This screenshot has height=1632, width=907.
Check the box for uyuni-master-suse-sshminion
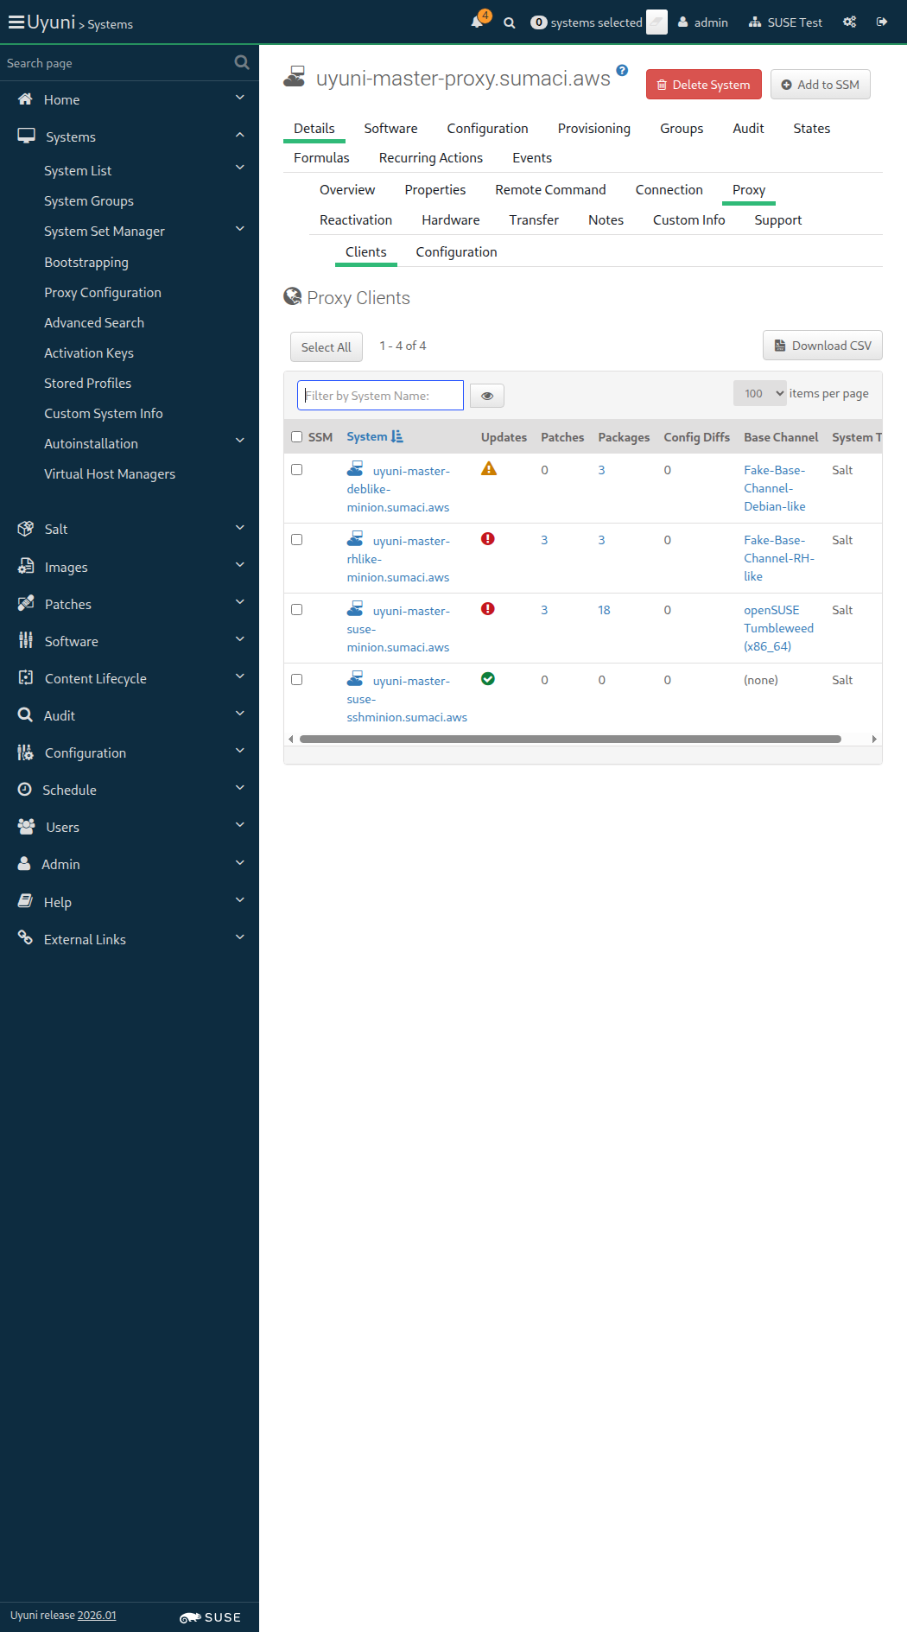tap(297, 680)
